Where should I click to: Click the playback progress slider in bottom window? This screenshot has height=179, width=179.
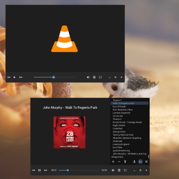[x=79, y=170]
